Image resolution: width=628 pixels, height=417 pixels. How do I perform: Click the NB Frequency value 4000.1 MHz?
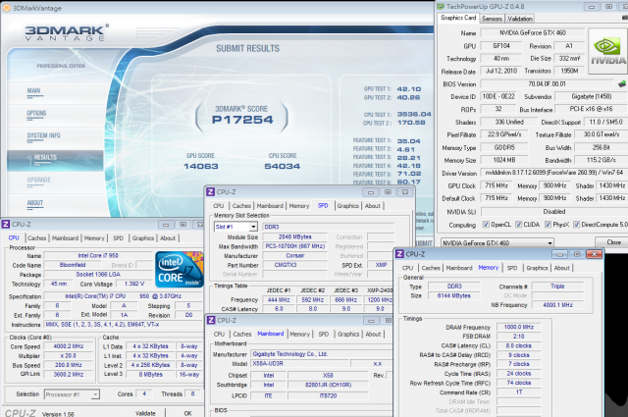click(x=557, y=305)
